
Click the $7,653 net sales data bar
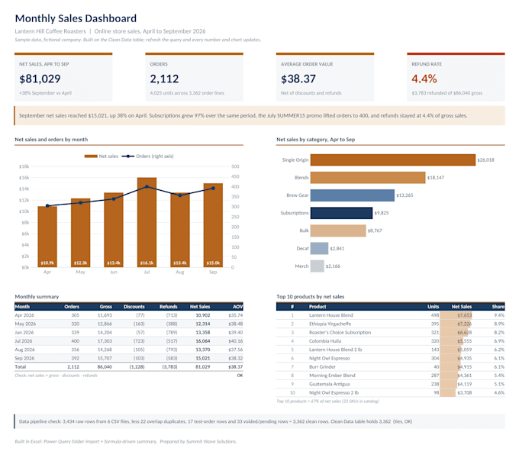456,315
